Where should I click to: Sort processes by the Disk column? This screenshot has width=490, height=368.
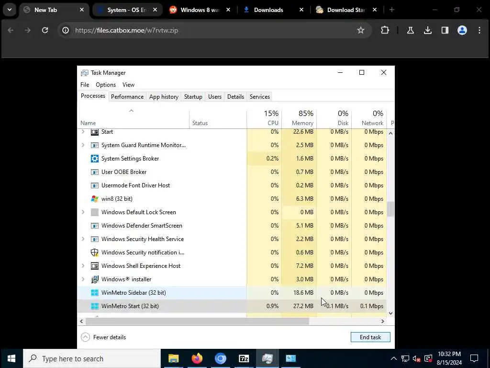coord(334,118)
